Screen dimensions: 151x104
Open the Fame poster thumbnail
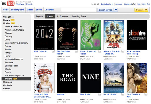(91, 35)
